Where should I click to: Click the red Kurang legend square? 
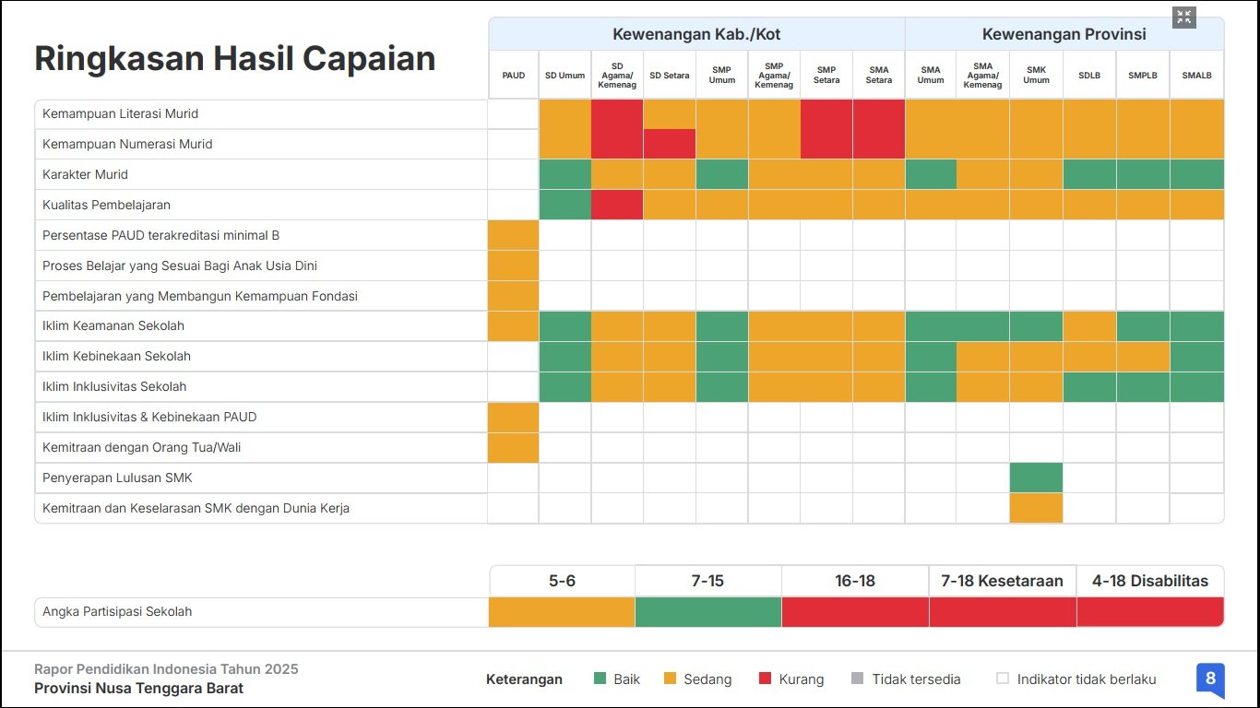click(765, 679)
